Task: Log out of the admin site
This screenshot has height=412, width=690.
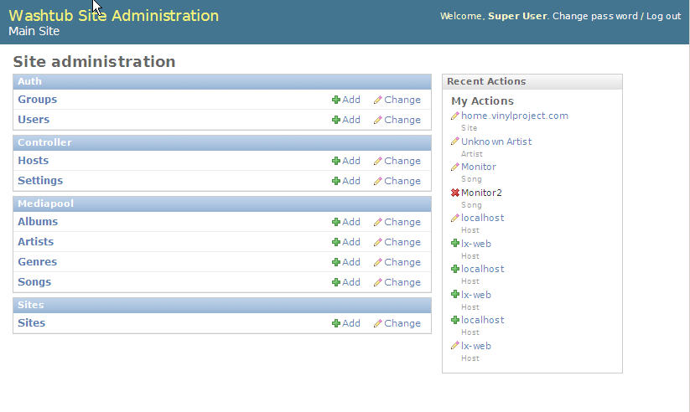Action: tap(663, 16)
